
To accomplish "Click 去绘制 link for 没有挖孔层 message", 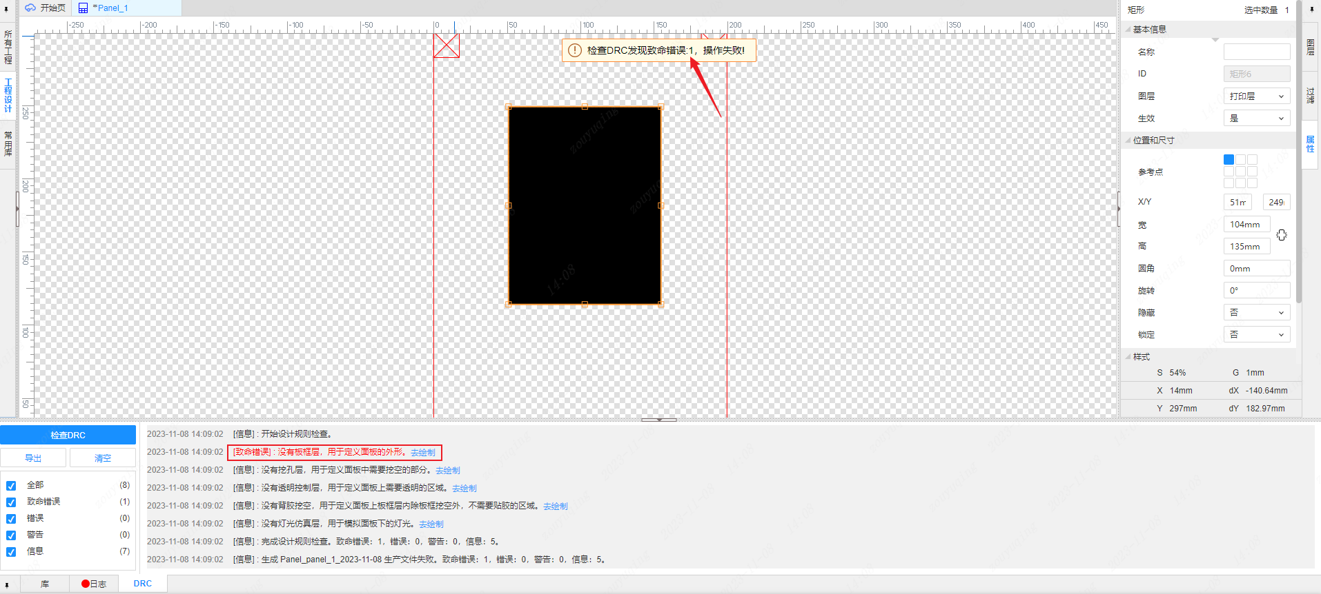I will click(x=448, y=471).
